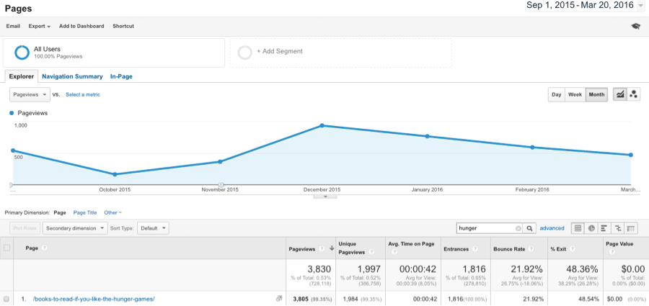Click the Plot Rows button
Image resolution: width=649 pixels, height=306 pixels.
point(25,228)
